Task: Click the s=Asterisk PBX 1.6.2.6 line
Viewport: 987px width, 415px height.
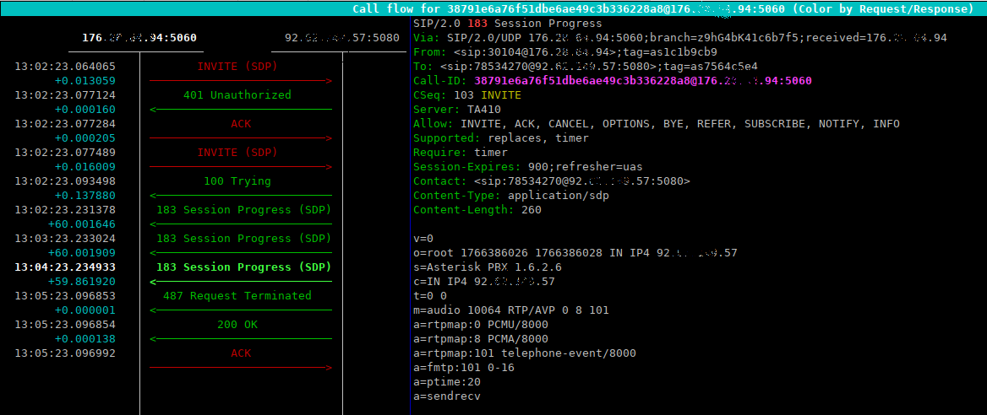Action: point(483,267)
